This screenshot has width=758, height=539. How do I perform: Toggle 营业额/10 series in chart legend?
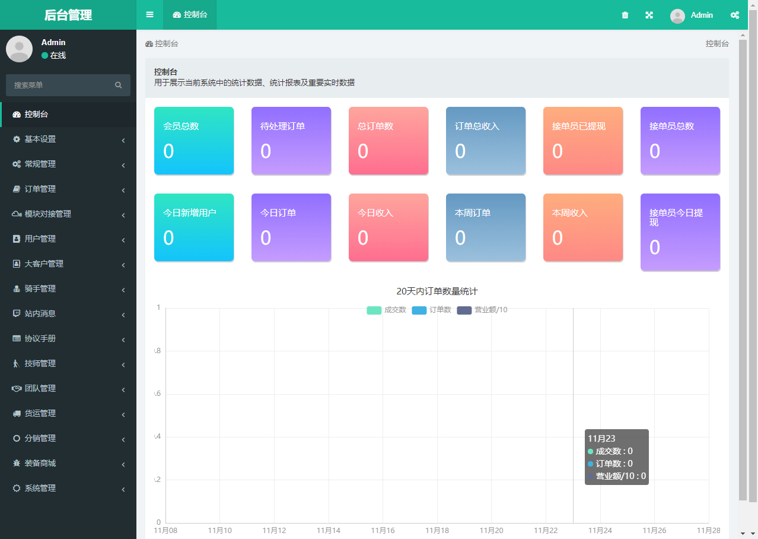(482, 310)
